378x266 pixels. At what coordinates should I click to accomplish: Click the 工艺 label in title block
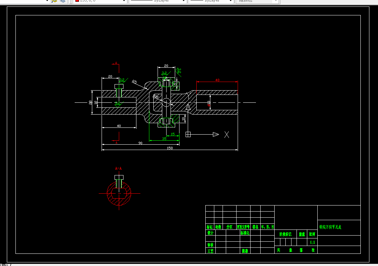click(210, 251)
